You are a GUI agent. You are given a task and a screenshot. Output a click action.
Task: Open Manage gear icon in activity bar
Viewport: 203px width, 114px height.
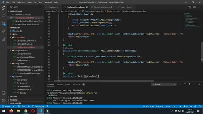[3, 100]
